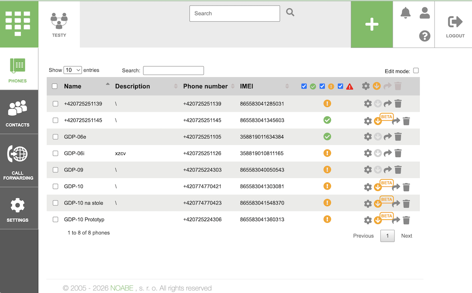The width and height of the screenshot is (472, 293).
Task: Open settings gear for GDP-06e row
Action: click(x=368, y=137)
